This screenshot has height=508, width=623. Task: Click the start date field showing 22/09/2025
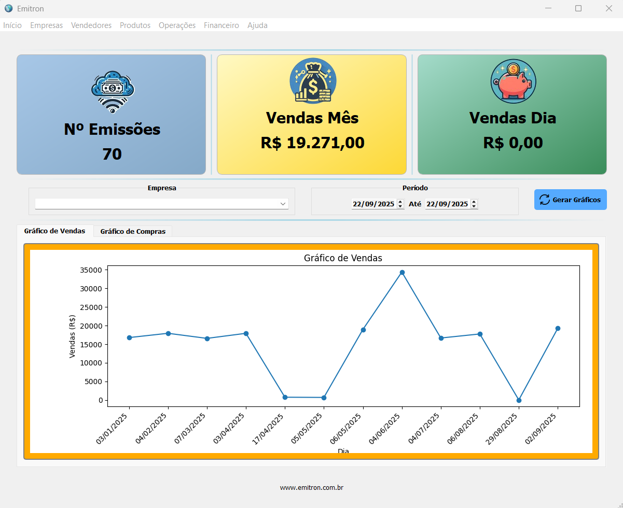372,204
